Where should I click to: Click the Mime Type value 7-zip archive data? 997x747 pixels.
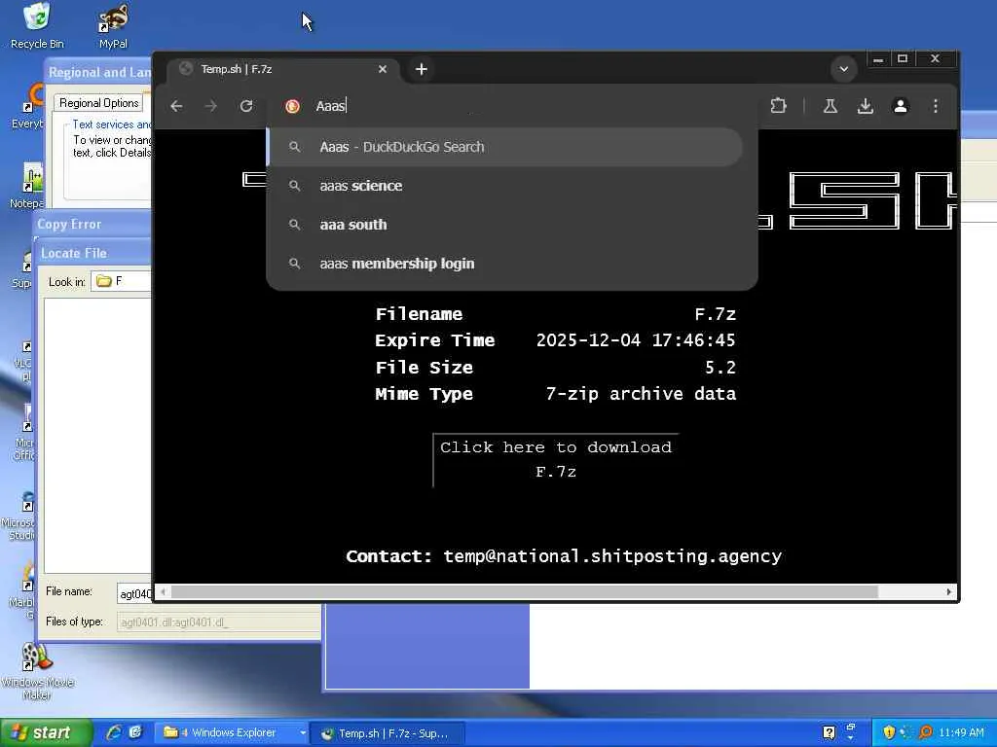[641, 394]
